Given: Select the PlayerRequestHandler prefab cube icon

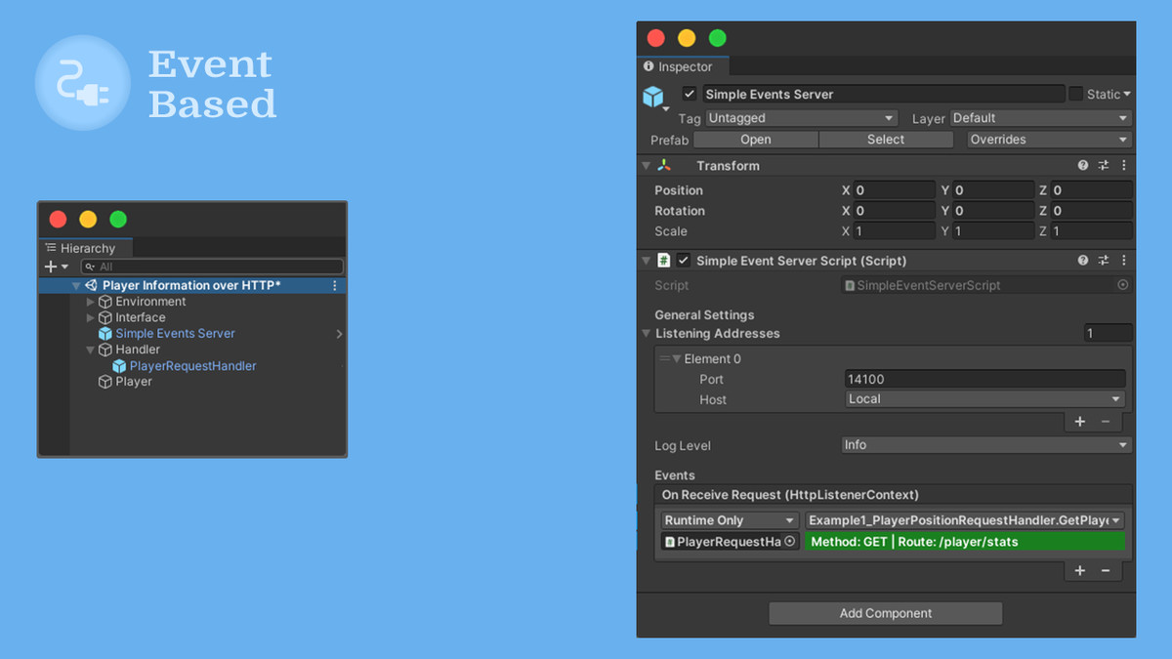Looking at the screenshot, I should [119, 366].
